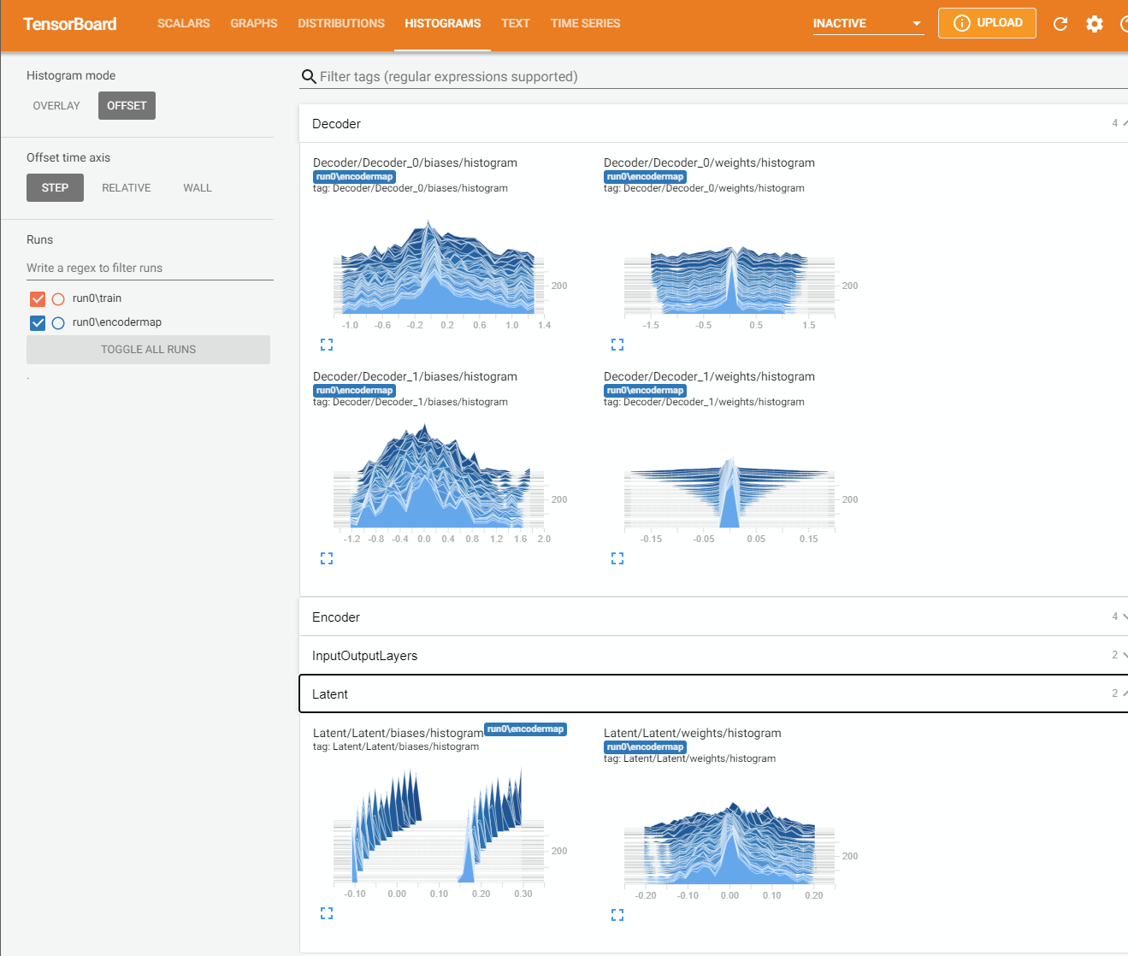Expand the Encoder section

tap(713, 617)
